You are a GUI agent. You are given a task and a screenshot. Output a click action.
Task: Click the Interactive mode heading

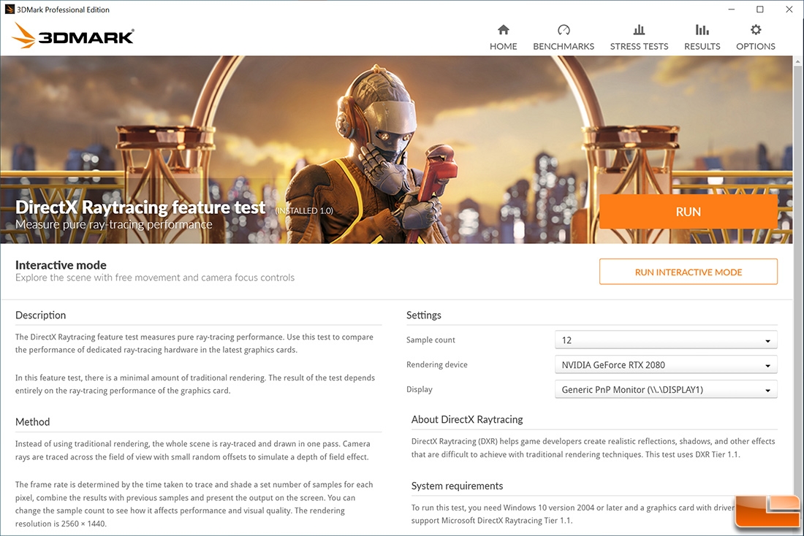point(61,265)
